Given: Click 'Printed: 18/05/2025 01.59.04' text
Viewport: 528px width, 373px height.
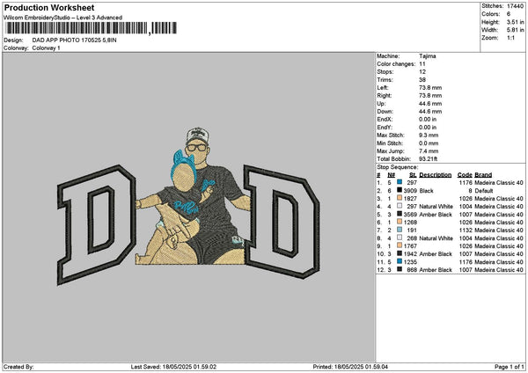Looking at the screenshot, I should (350, 367).
